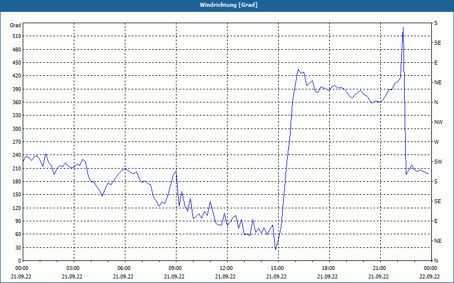The width and height of the screenshot is (454, 283).
Task: Click the E compass label at the 450 level
Action: (x=436, y=63)
